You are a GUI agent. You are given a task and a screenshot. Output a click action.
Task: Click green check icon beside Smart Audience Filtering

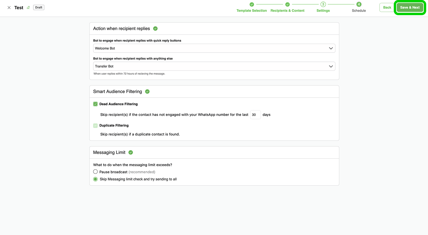(x=147, y=92)
